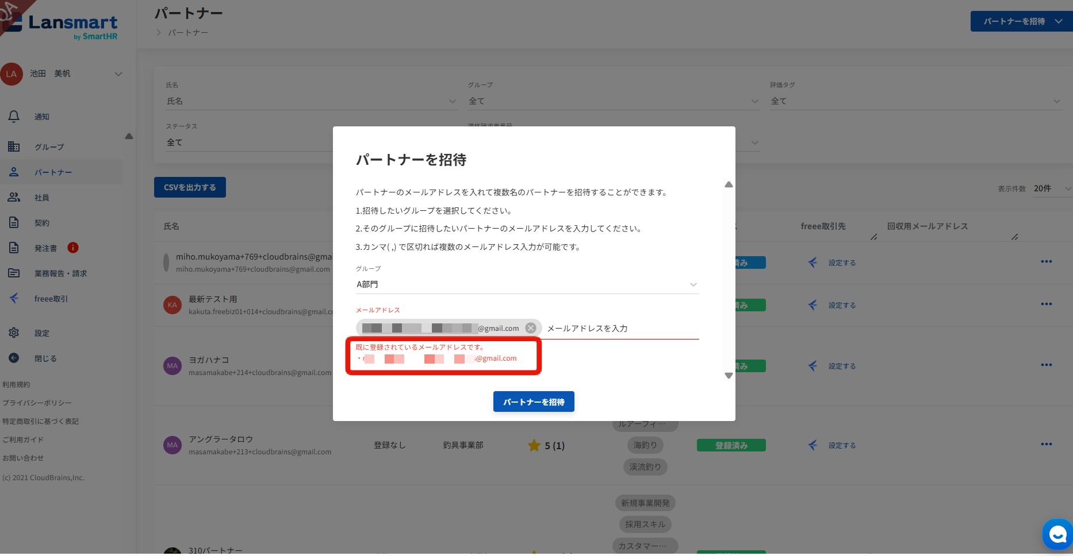Click the LA user avatar
The image size is (1073, 556).
(x=12, y=74)
